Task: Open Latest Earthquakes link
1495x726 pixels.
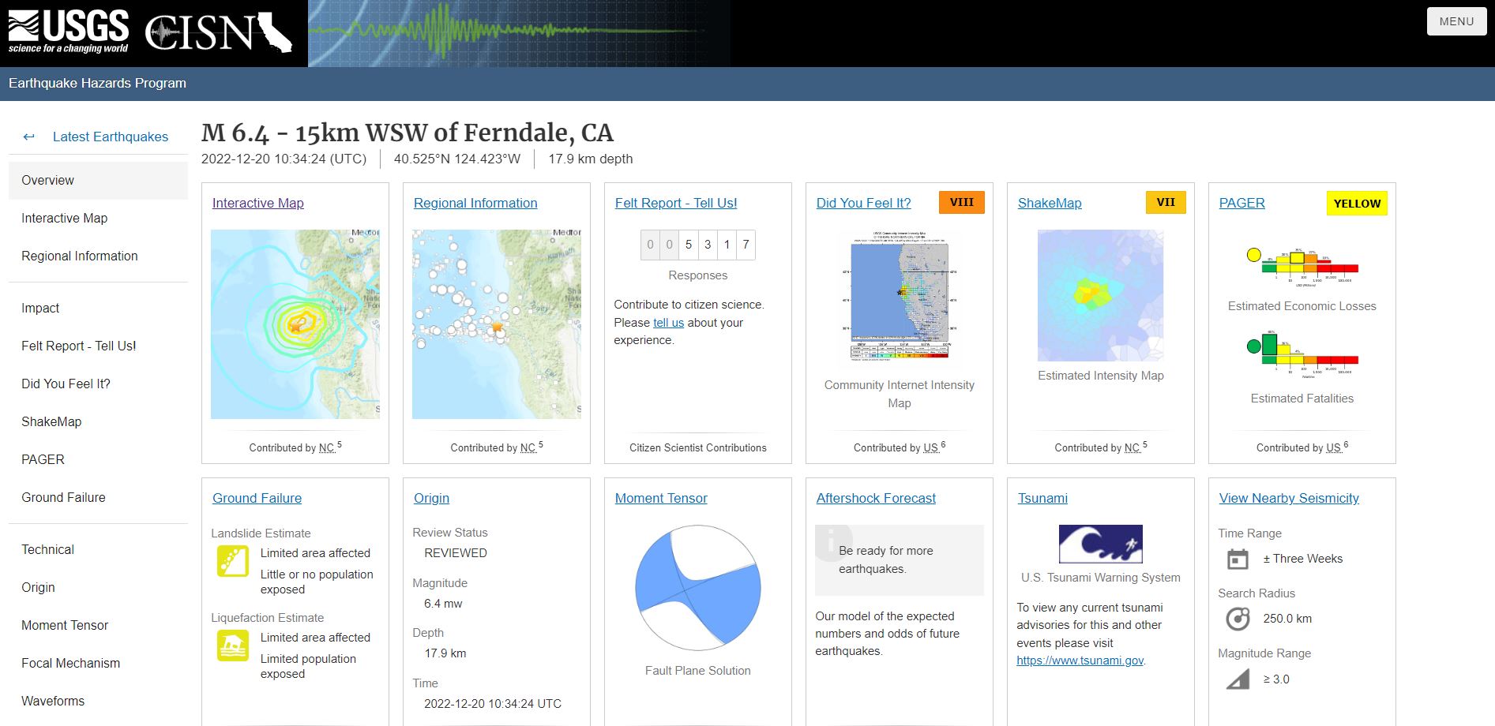Action: 111,137
